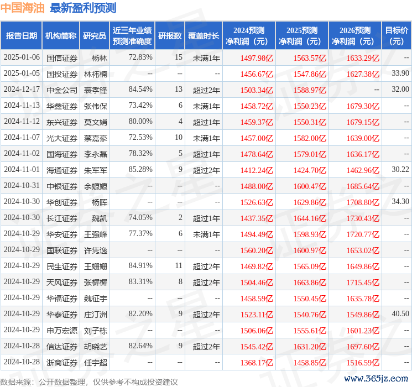Click researcher name 朱军军
This screenshot has width=412, height=387.
96,170
